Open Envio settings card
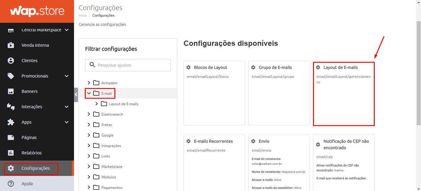The width and height of the screenshot is (421, 191). tap(279, 163)
